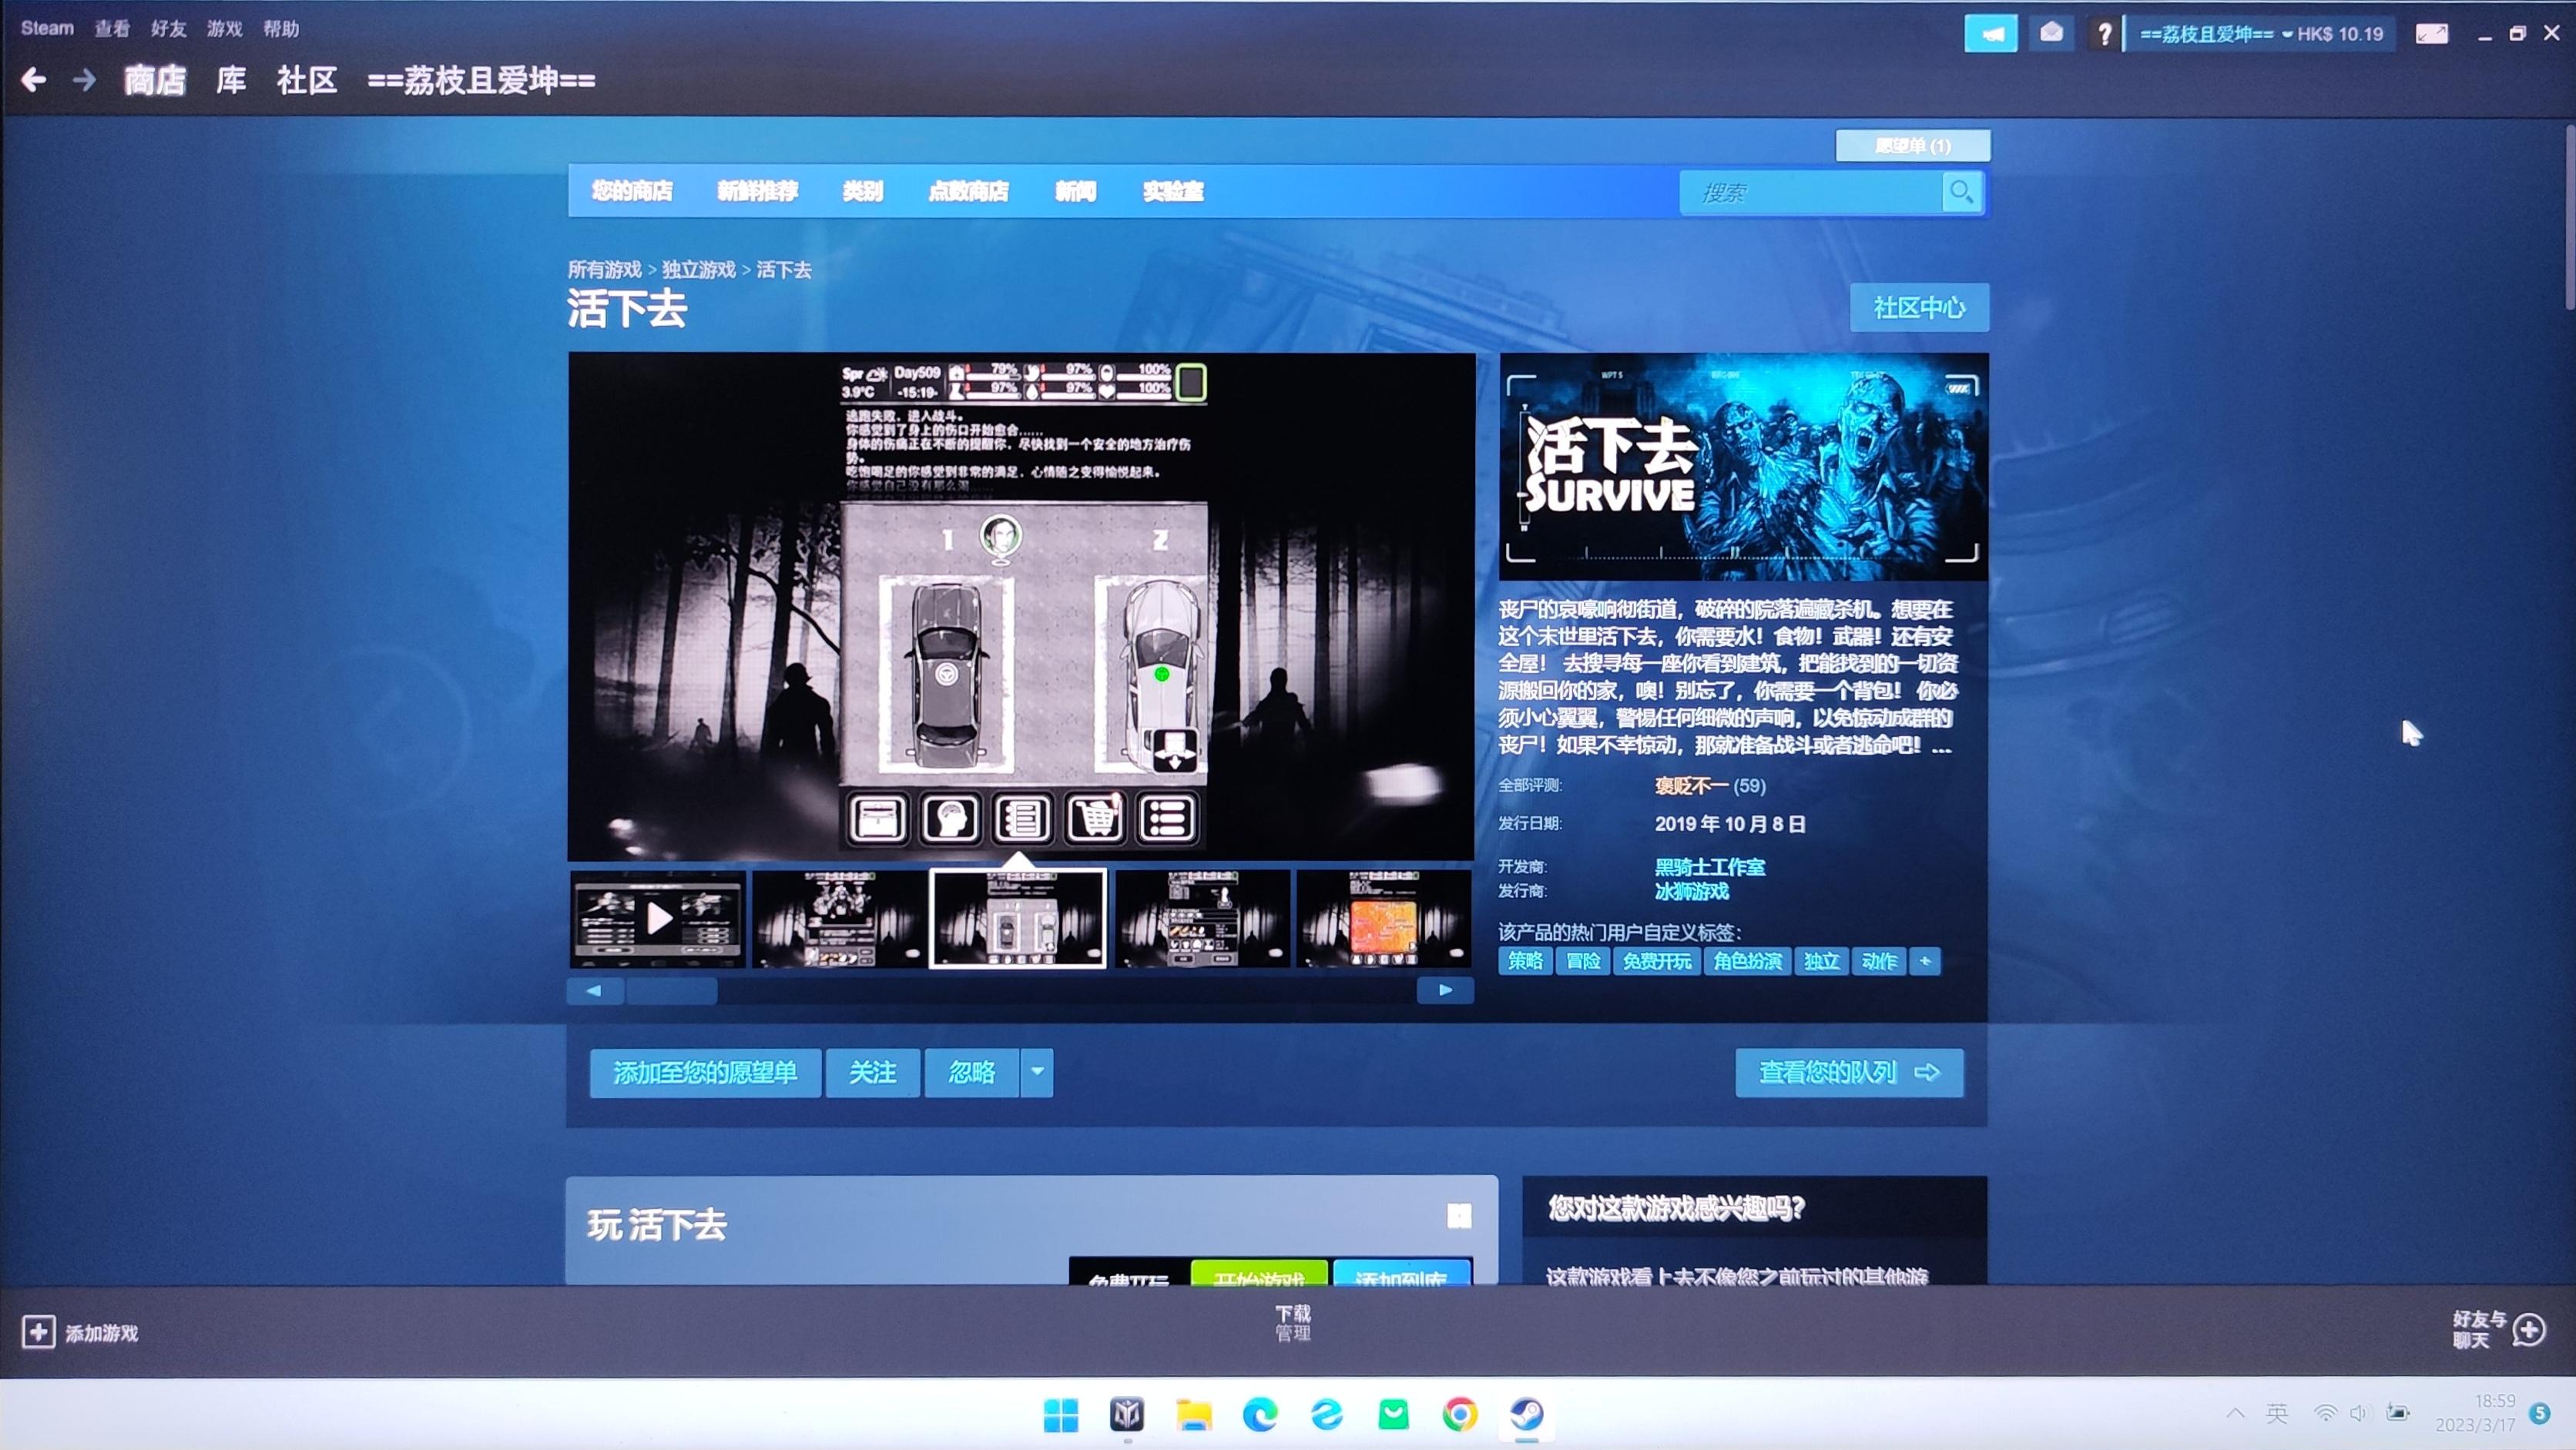Open the 新闻 news tab

coord(1075,191)
